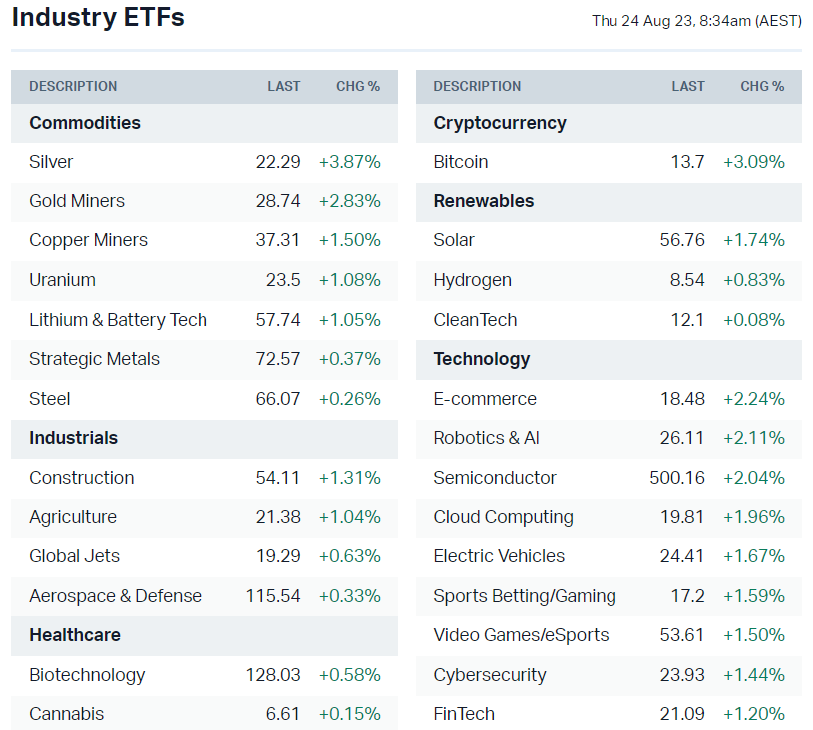
Task: Sort left table by CHG % header
Action: (358, 87)
